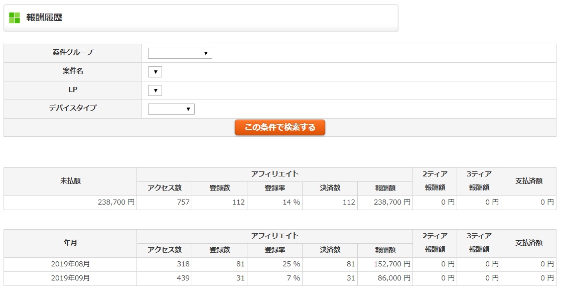Screen dimensions: 561x290
Task: Click the 238,700 円 unpaid amount cell
Action: tap(116, 203)
